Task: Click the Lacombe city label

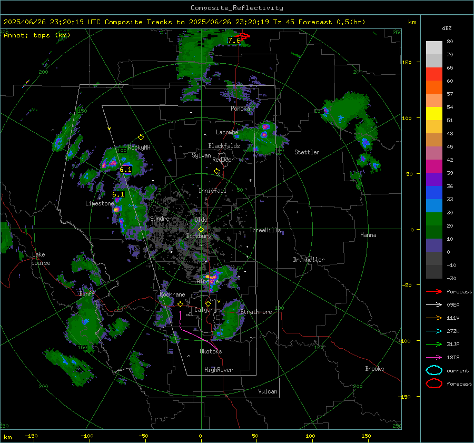Action: coord(227,132)
